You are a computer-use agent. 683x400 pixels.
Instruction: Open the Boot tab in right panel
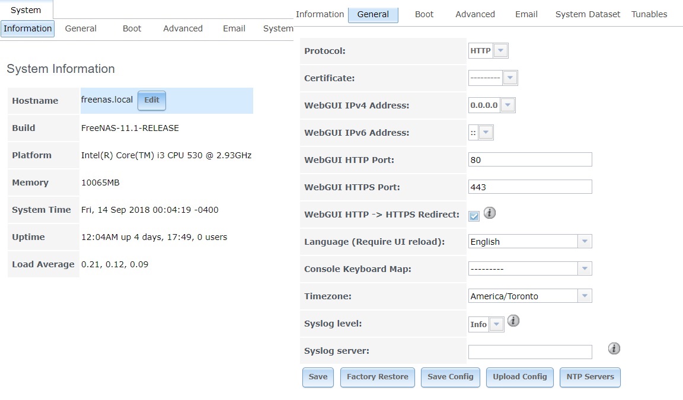click(x=425, y=14)
